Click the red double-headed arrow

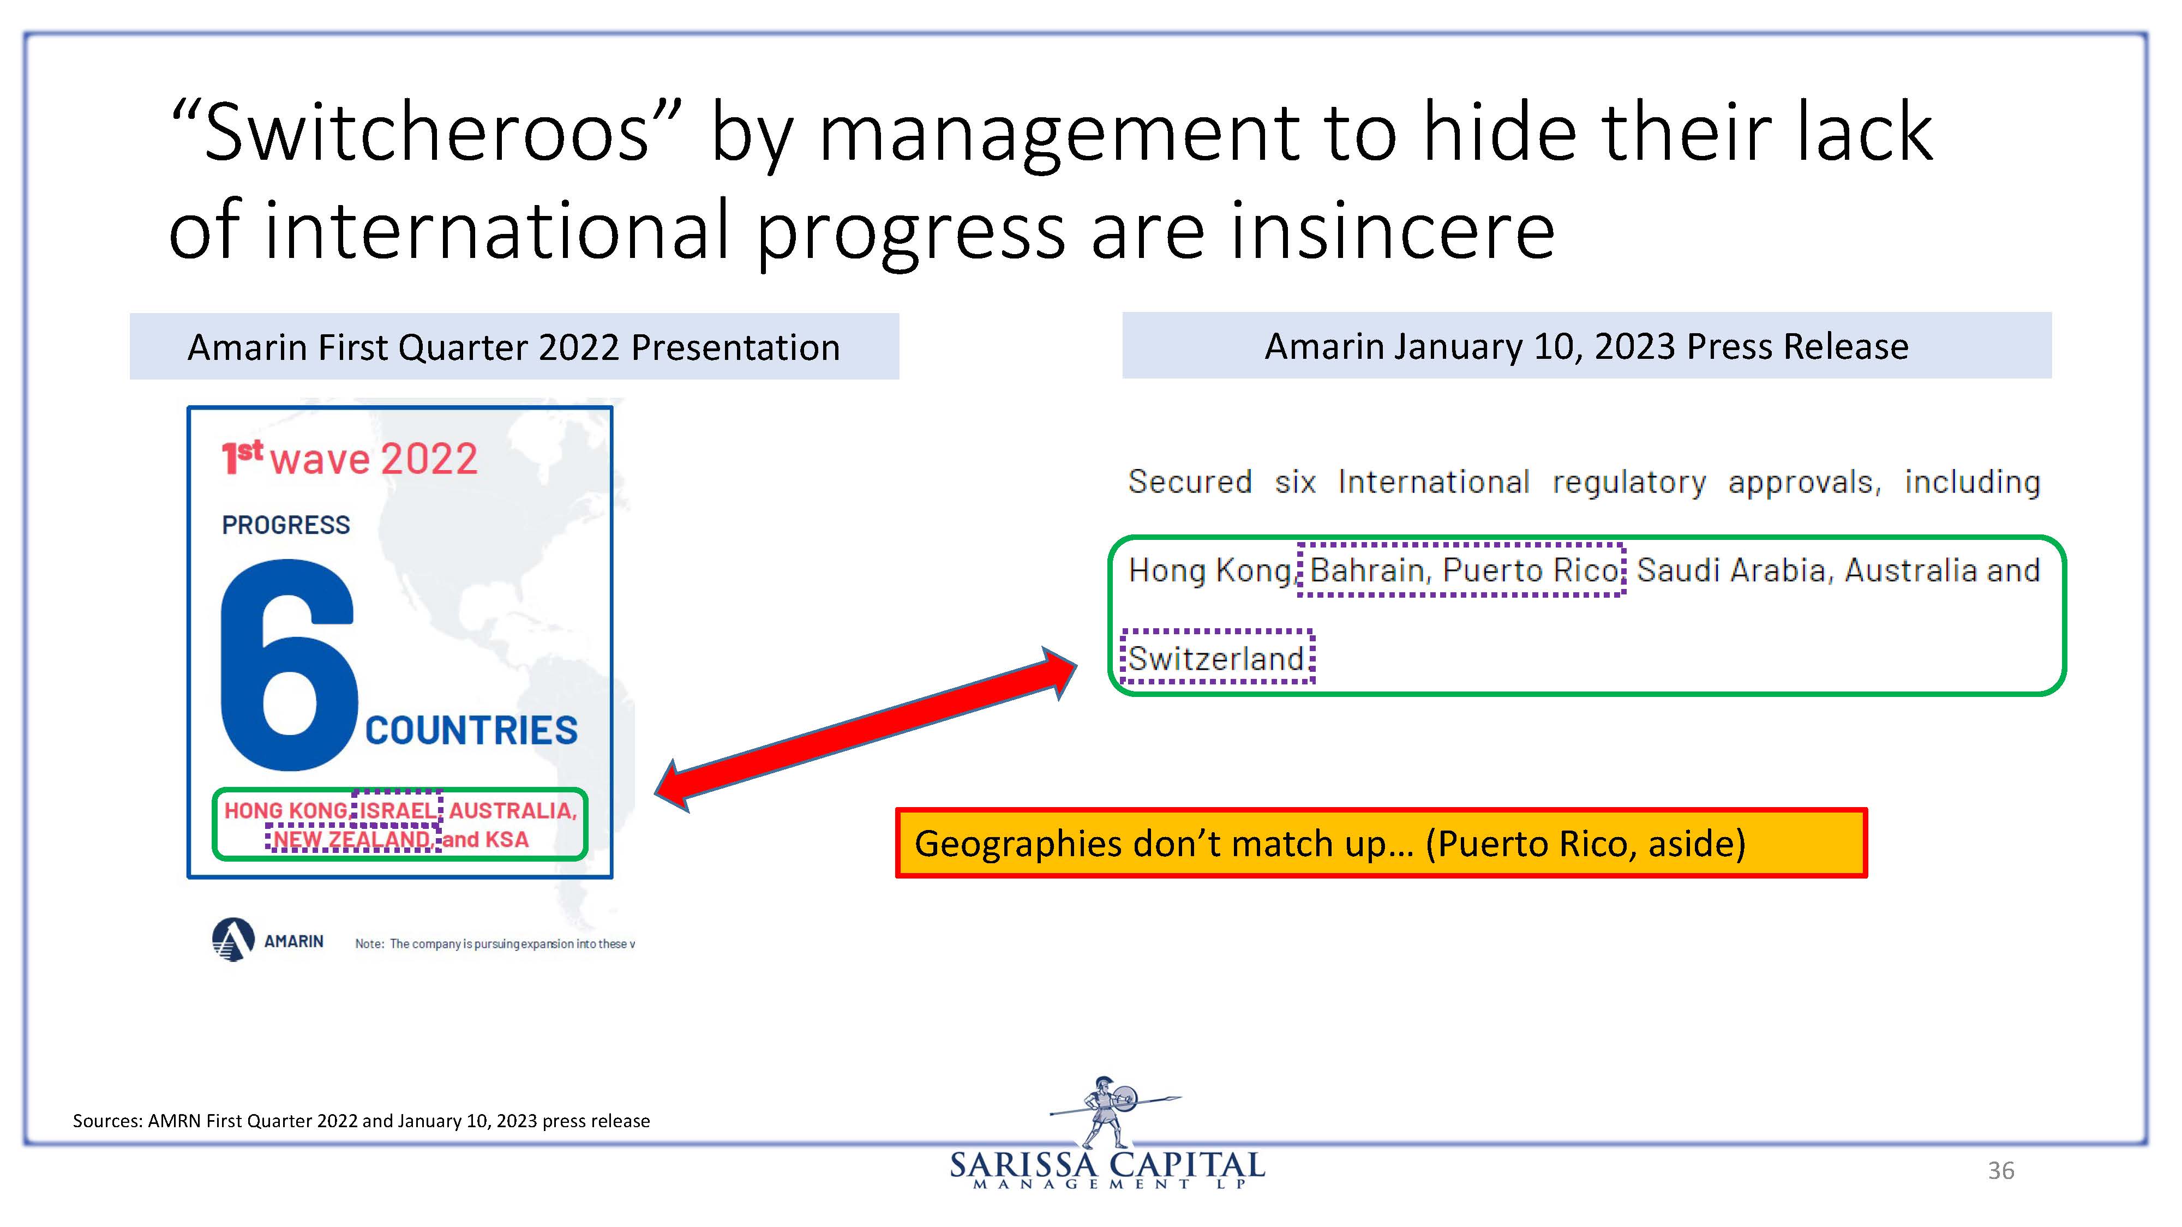click(x=865, y=730)
